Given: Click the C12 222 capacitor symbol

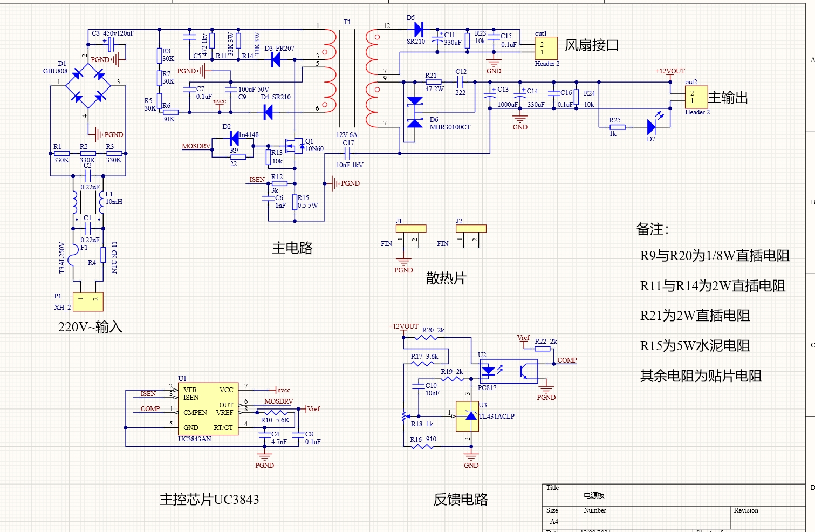Looking at the screenshot, I should click(460, 82).
